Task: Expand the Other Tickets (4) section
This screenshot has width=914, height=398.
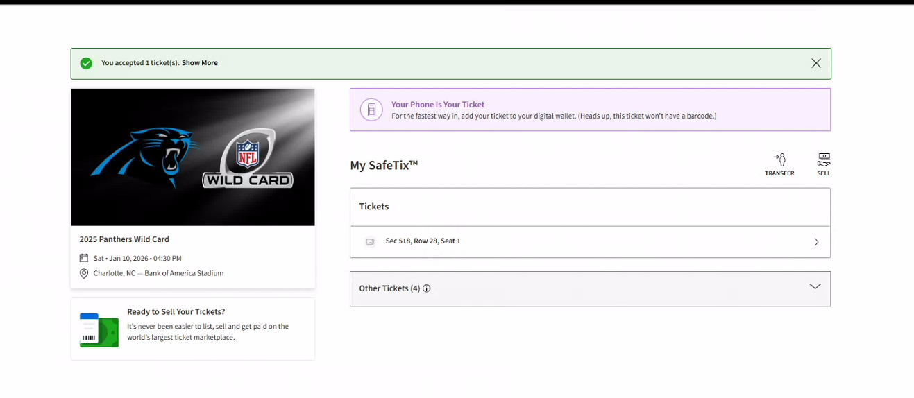Action: [590, 288]
